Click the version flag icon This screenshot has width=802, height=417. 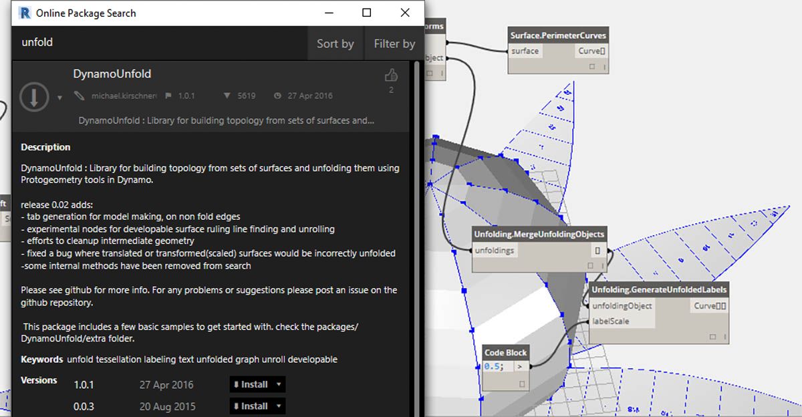pos(168,96)
